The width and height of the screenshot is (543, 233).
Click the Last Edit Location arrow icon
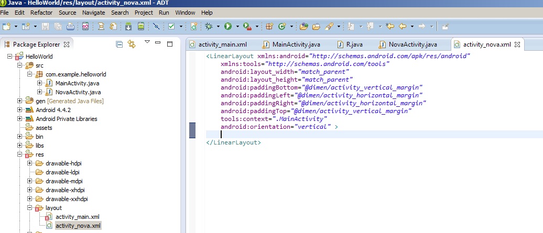[390, 26]
